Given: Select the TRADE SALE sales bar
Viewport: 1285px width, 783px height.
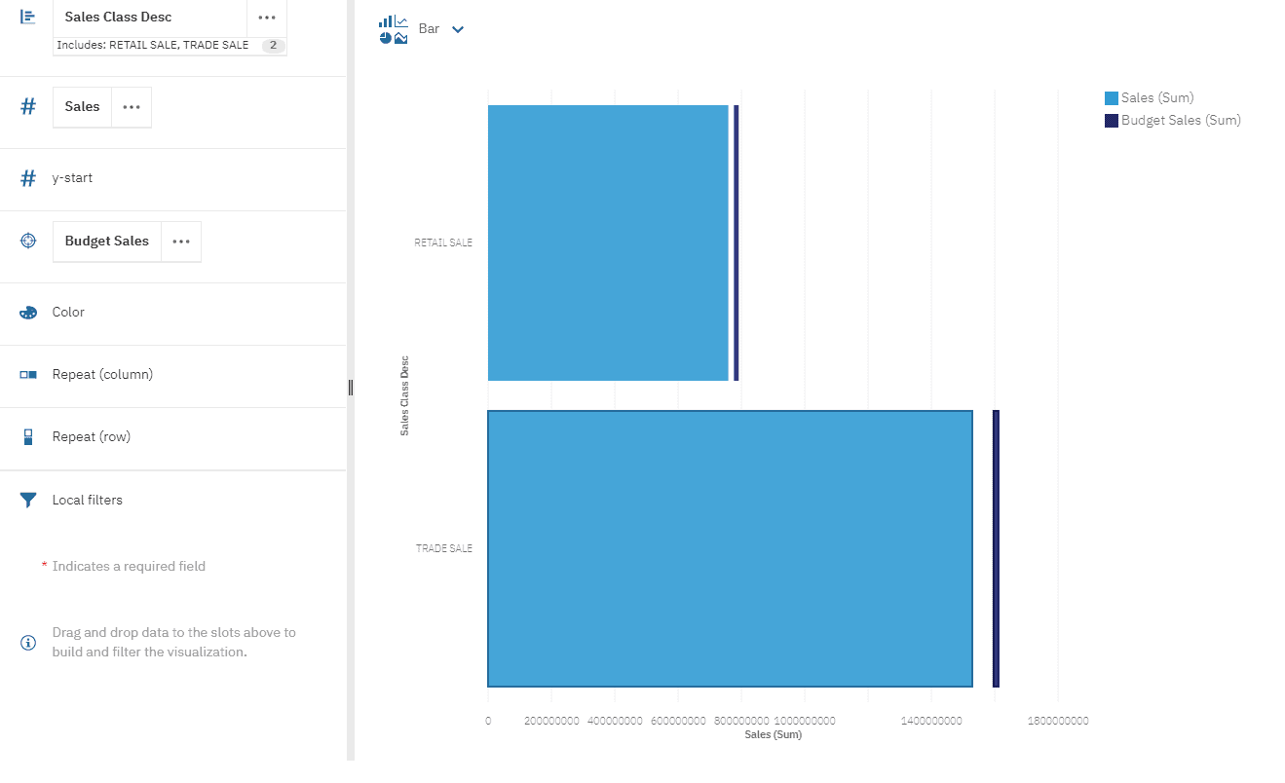Looking at the screenshot, I should 730,548.
